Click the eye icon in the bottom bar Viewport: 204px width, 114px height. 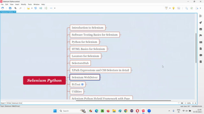point(182,103)
